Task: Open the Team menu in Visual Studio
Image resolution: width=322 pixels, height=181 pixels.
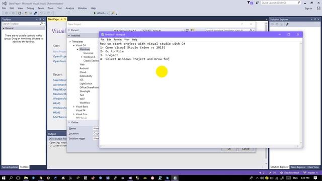Action: [x=41, y=8]
